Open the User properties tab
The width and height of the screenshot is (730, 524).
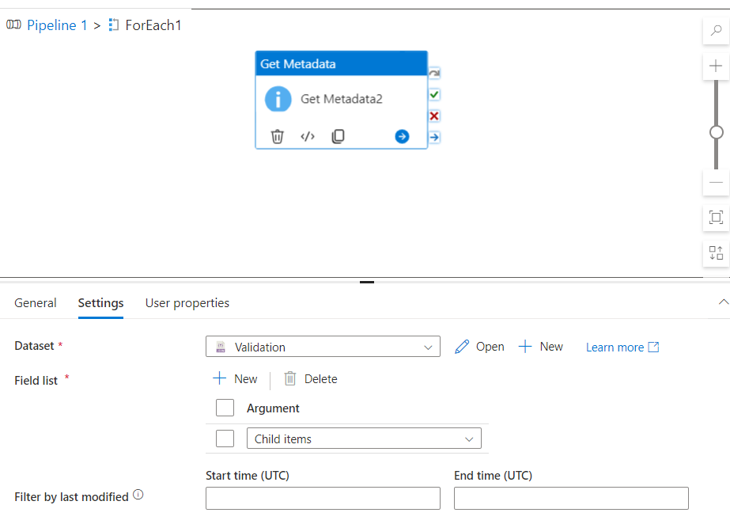[x=187, y=303]
